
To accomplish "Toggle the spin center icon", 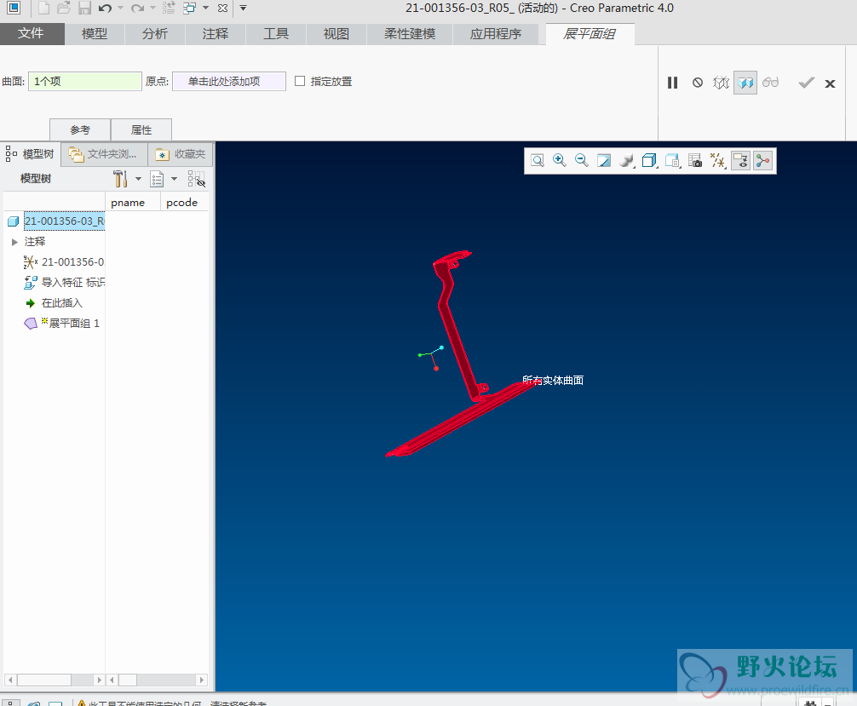I will (x=762, y=161).
